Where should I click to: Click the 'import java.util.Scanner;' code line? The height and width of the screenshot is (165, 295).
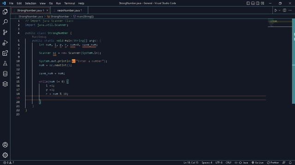pyautogui.click(x=47, y=25)
